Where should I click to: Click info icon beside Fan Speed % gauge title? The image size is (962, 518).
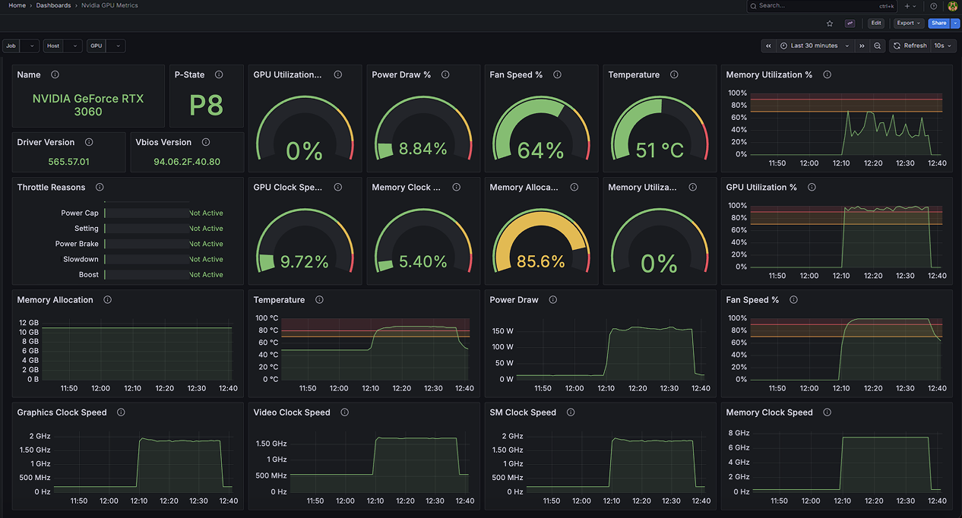(x=557, y=74)
